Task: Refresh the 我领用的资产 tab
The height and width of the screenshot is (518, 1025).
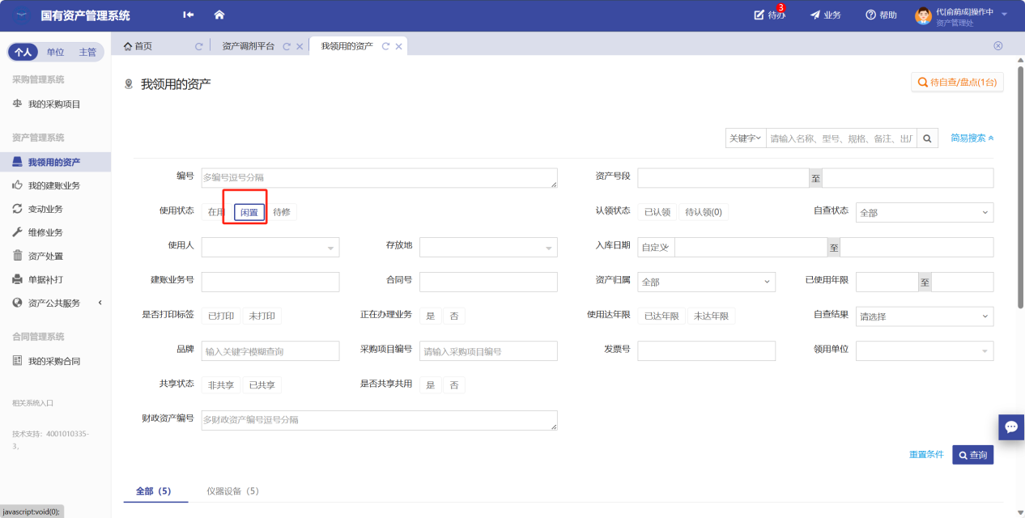Action: 385,47
